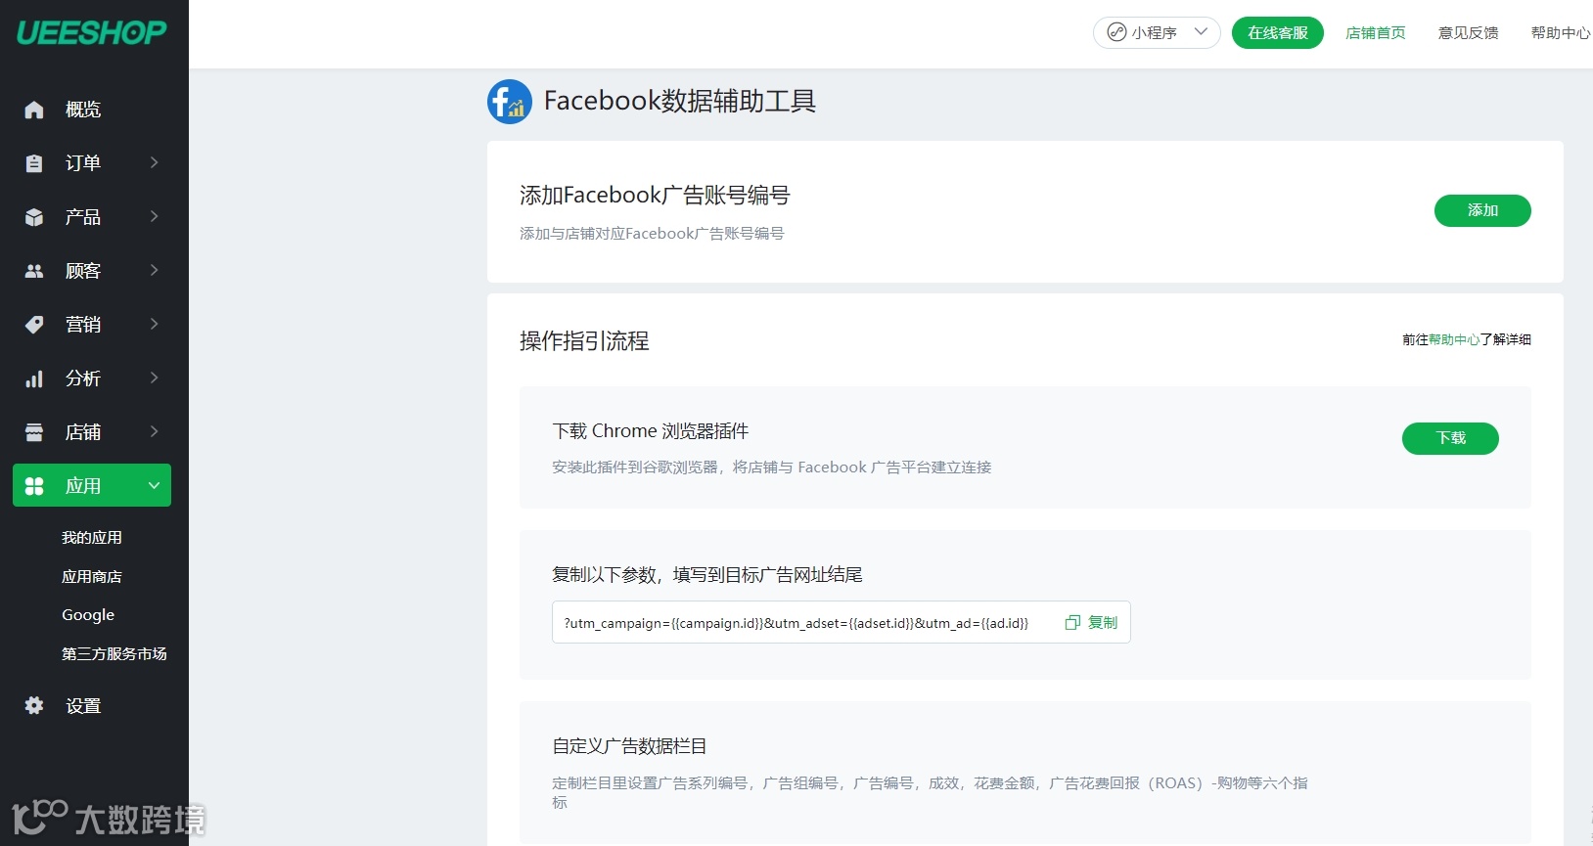This screenshot has width=1593, height=846.
Task: Go to 应用商店 submenu item
Action: tap(92, 577)
